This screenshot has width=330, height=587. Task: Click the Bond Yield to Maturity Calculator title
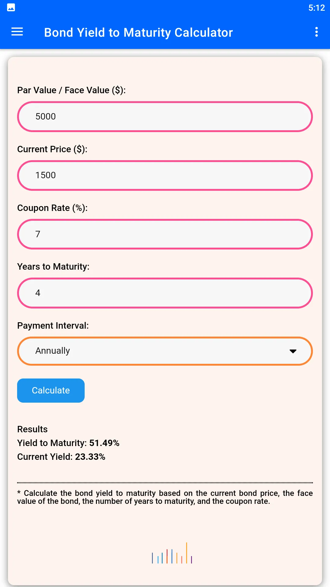(138, 32)
